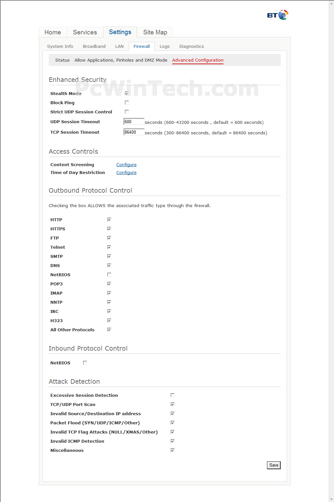Image resolution: width=334 pixels, height=502 pixels.
Task: Select the Broadband sub-tab
Action: (94, 47)
